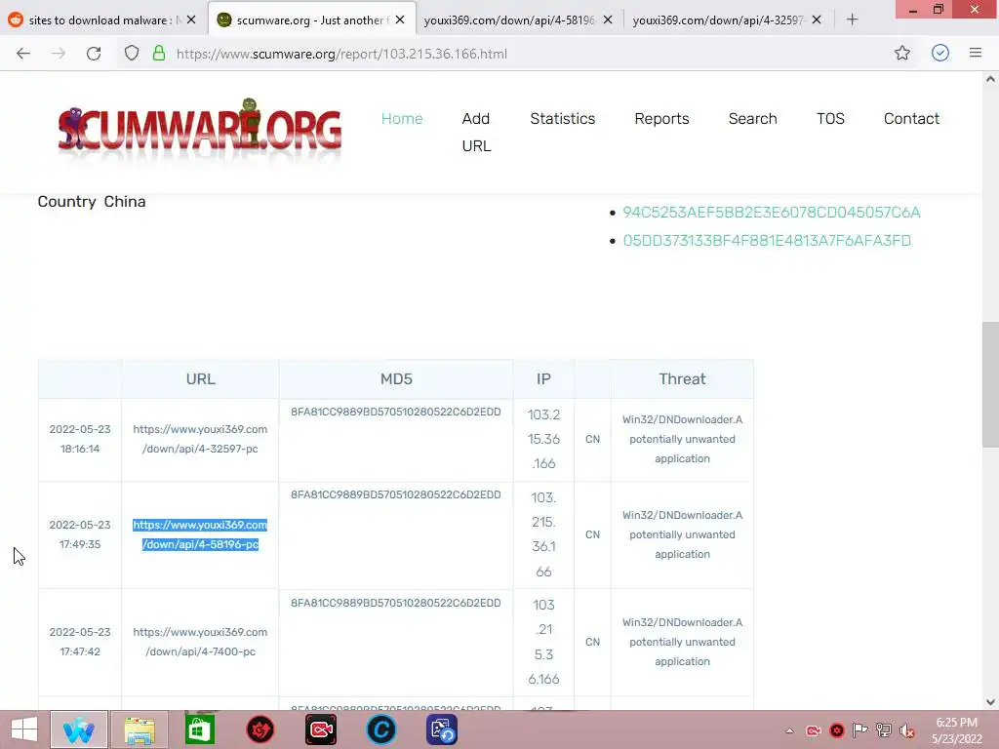Open the Windows Start menu
The width and height of the screenshot is (999, 749).
click(24, 729)
